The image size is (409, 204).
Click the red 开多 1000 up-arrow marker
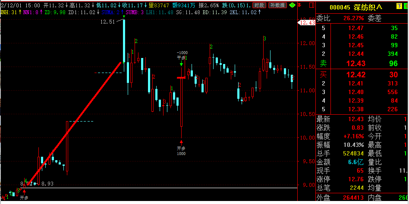(181, 143)
